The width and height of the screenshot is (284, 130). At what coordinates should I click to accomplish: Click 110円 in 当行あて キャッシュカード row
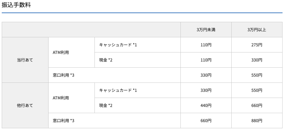206,45
